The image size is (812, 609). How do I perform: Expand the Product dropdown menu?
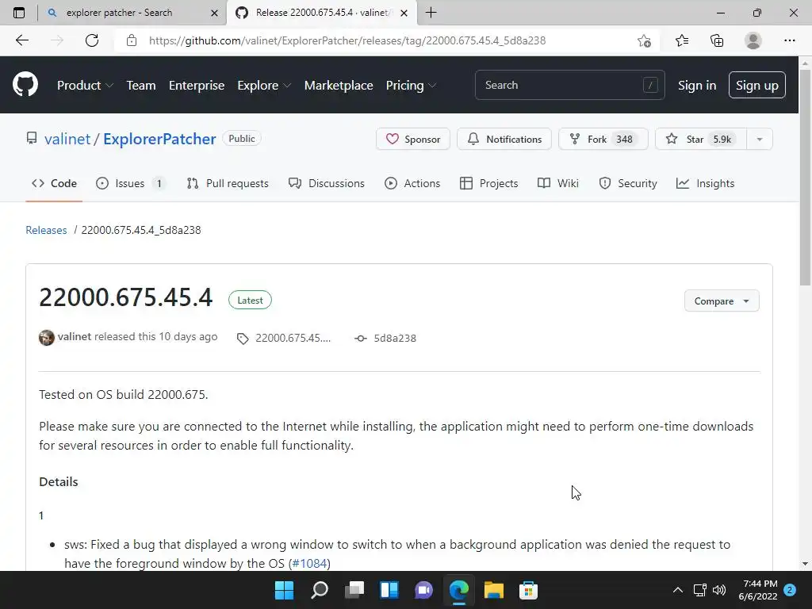pyautogui.click(x=85, y=85)
